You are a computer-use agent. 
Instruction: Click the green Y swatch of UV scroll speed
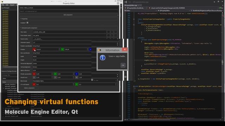[77, 84]
